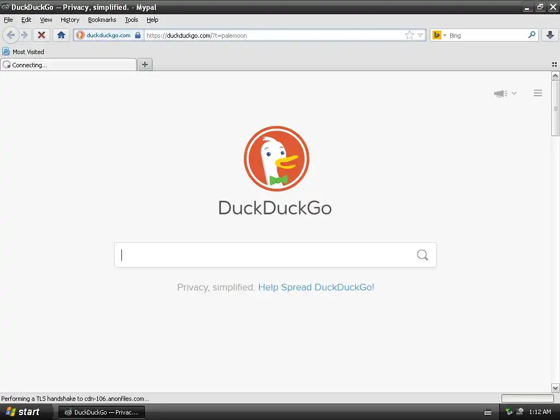Open the Most Visited bookmarks folder
This screenshot has width=560, height=420.
(x=23, y=52)
